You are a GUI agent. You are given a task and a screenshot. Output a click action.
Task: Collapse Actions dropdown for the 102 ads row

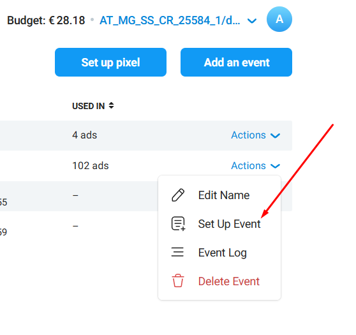(255, 166)
